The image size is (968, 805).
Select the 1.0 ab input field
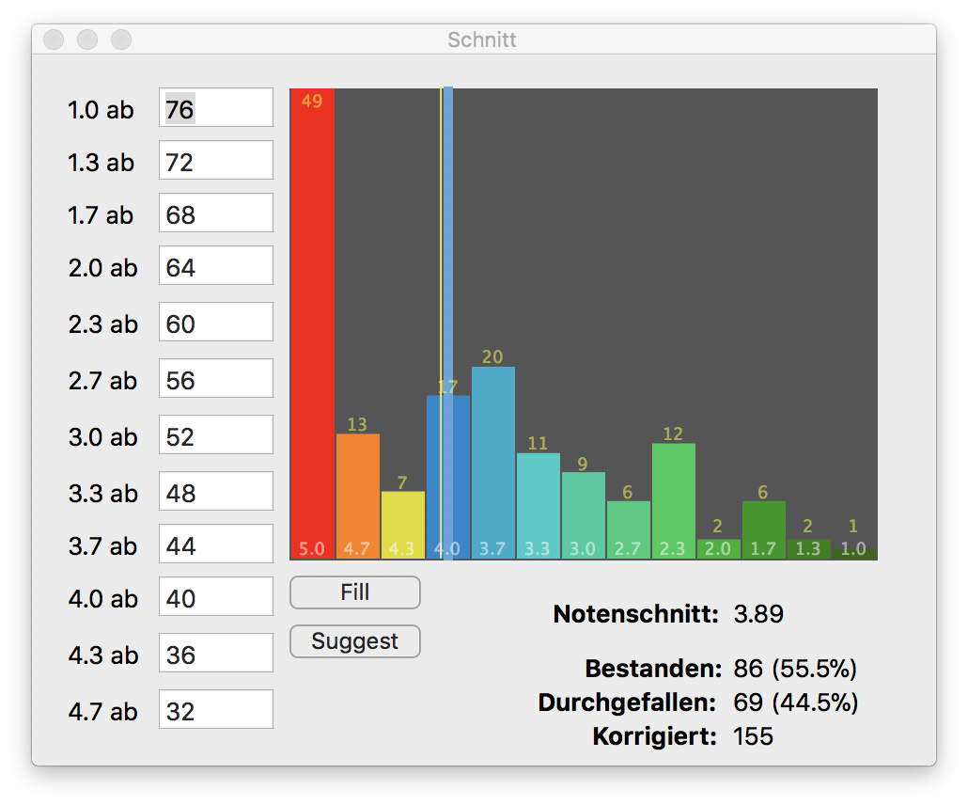(x=216, y=107)
